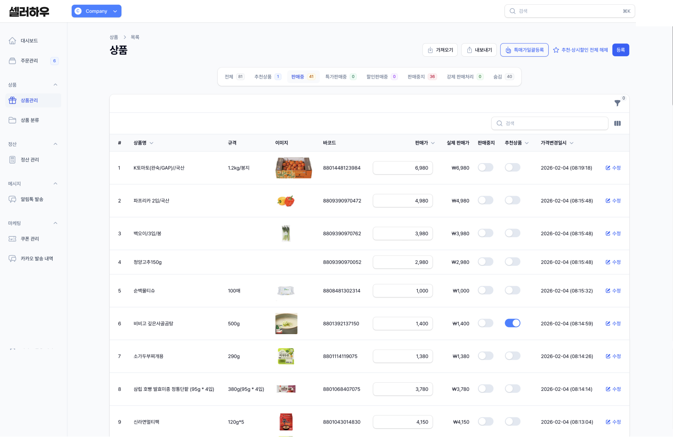Click the top global search field
Screen dimensions: 673x437
569,11
